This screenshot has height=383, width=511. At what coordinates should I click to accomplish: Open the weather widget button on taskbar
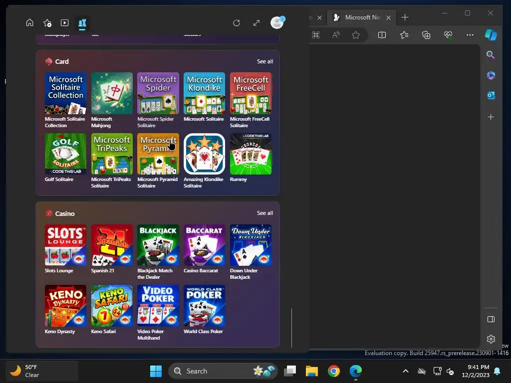pos(42,371)
